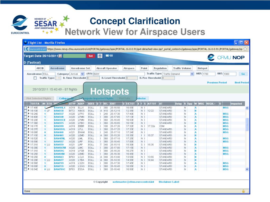Click the flight list scroll up arrow
This screenshot has height=202, width=270.
pos(247,108)
